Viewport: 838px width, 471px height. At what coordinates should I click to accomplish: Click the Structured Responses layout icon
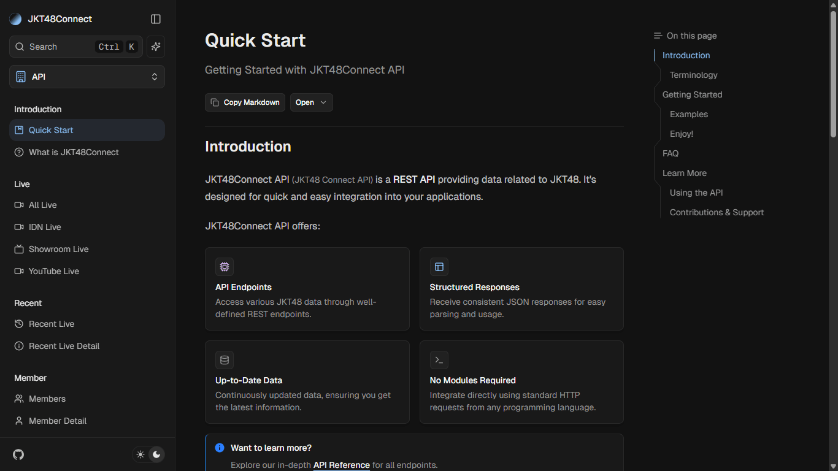(439, 267)
